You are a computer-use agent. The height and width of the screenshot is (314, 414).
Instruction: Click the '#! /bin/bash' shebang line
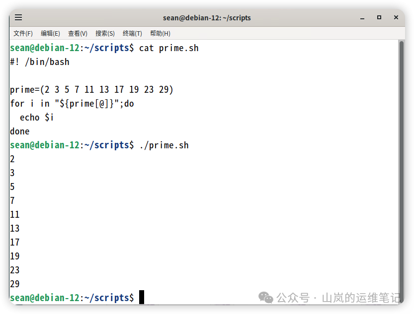click(x=40, y=62)
